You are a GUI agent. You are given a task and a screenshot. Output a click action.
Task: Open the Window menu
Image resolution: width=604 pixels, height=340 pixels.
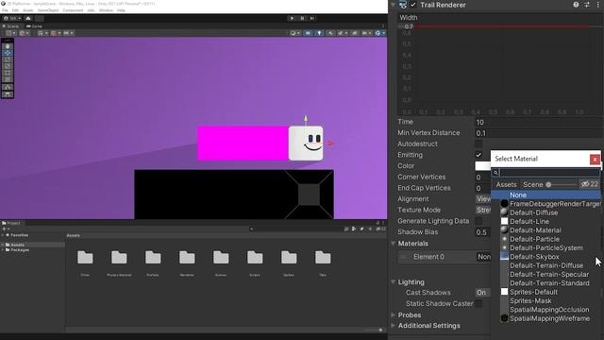coord(106,10)
